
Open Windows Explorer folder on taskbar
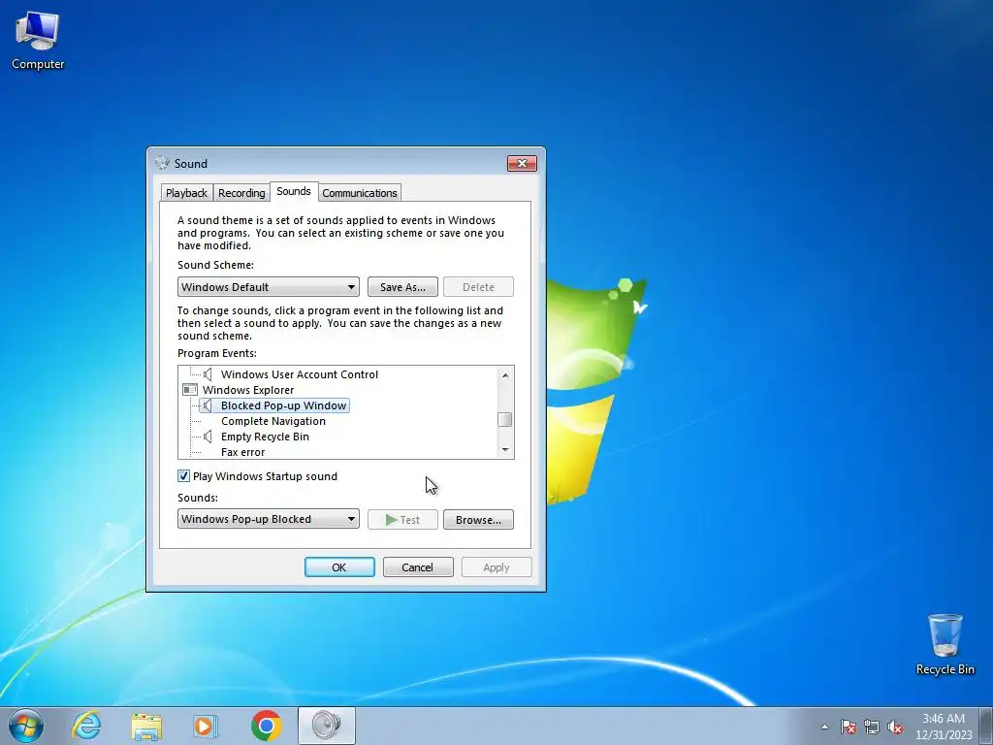(x=146, y=726)
